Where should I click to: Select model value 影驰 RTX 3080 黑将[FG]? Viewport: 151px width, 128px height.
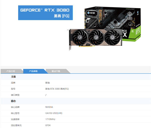pos(57,89)
